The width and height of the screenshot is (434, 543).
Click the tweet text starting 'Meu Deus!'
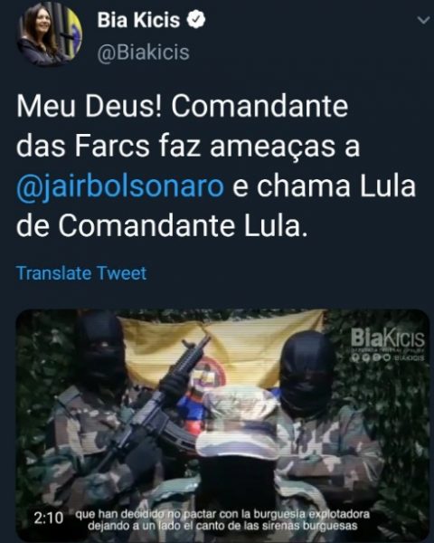point(216,167)
